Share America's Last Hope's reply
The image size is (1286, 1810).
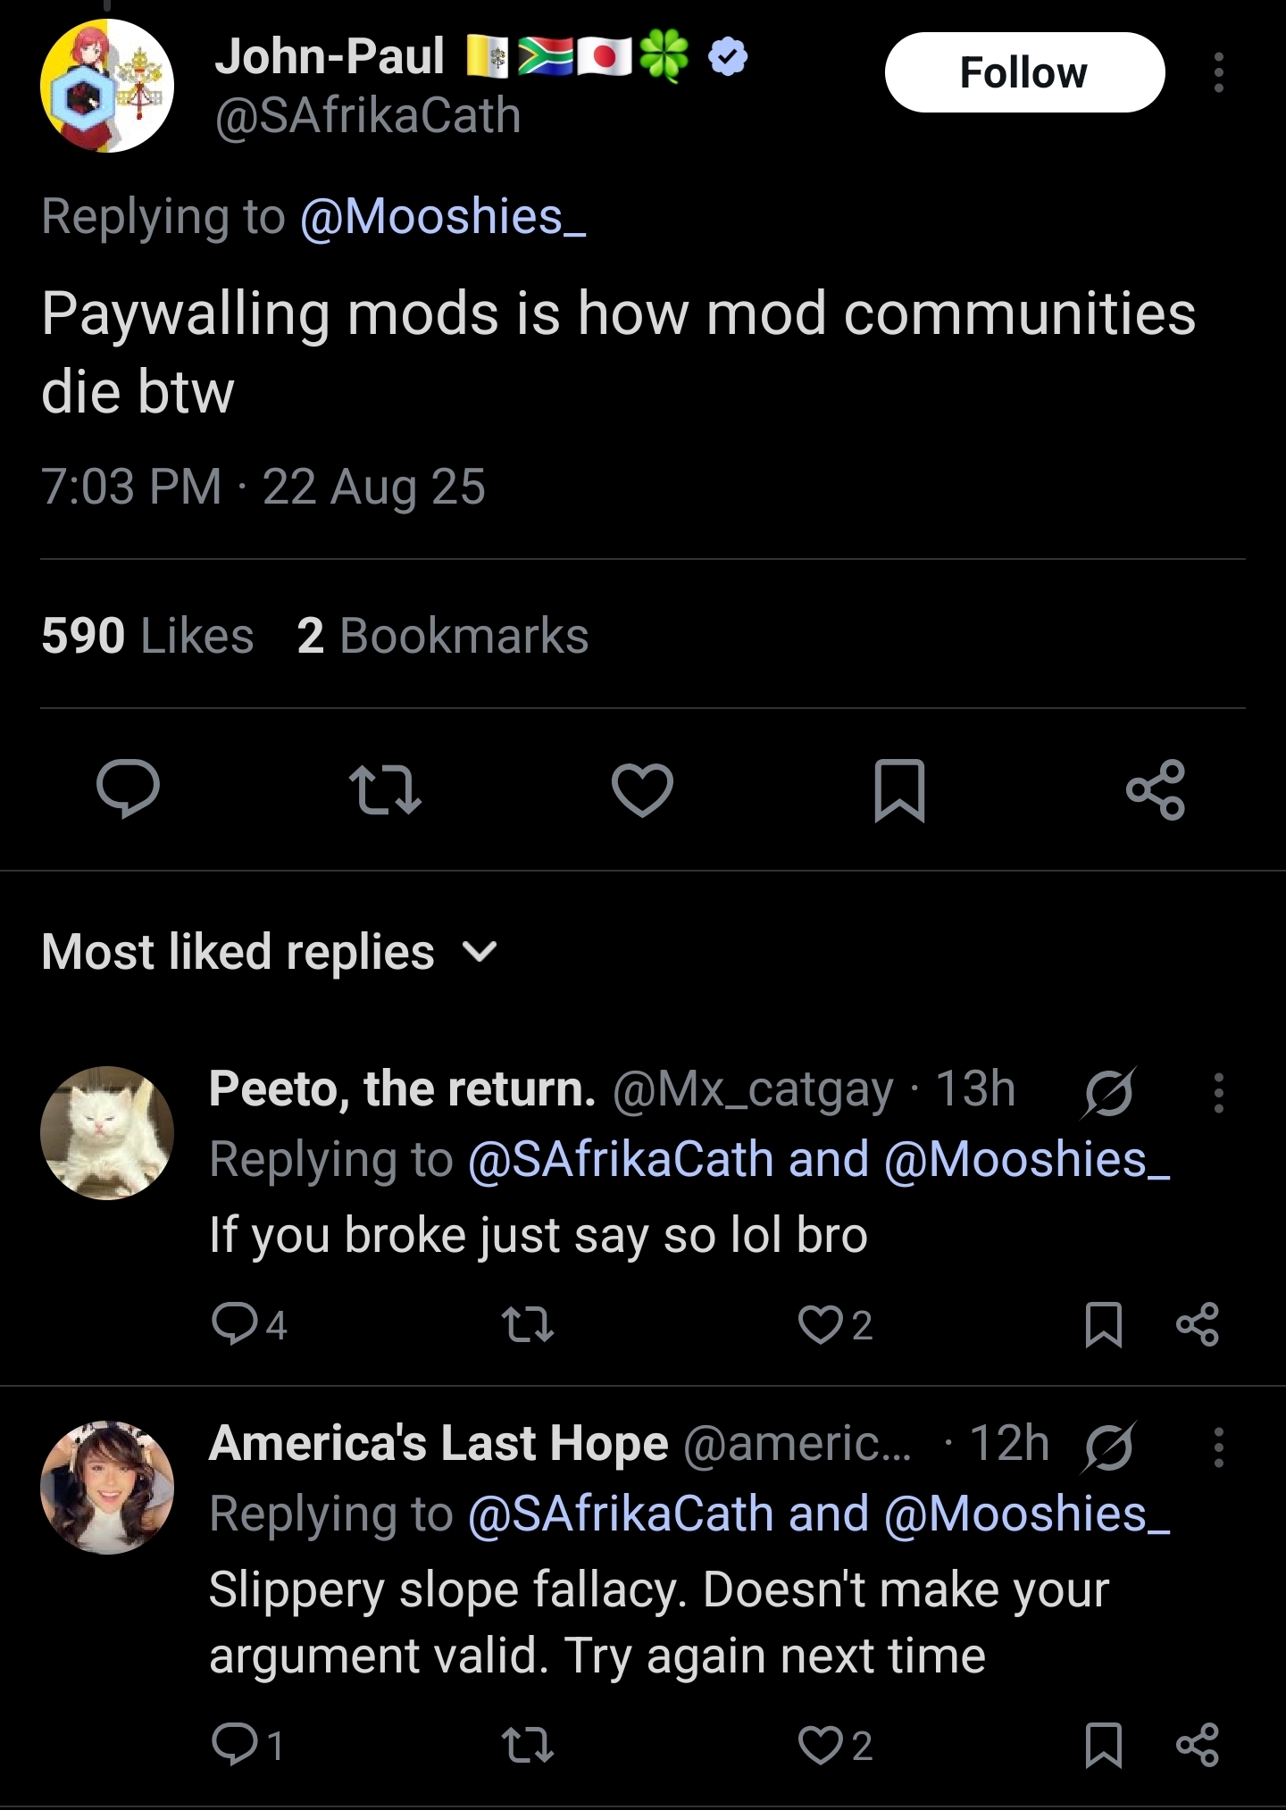(x=1198, y=1745)
